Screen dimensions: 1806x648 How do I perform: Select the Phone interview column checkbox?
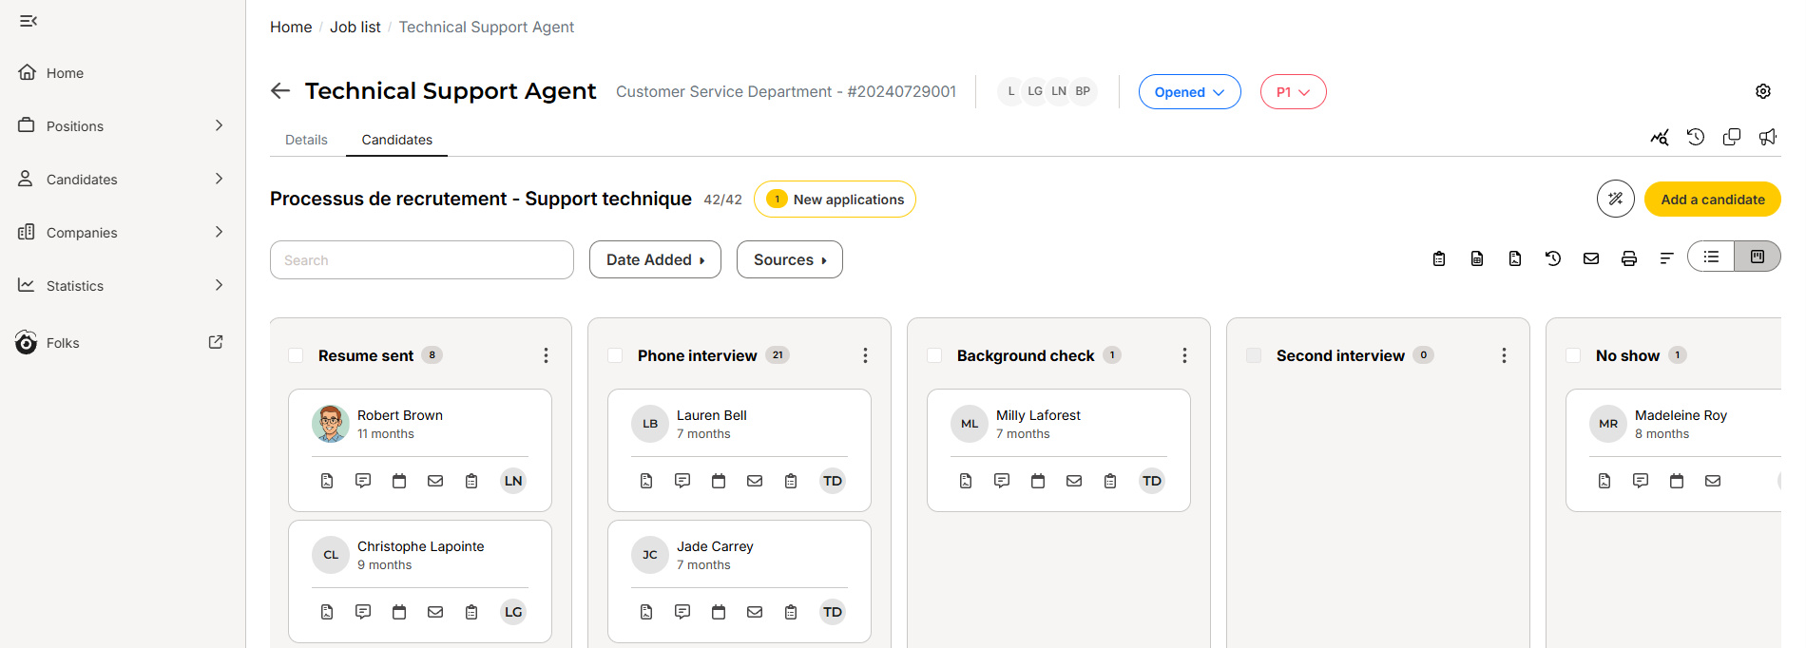[615, 355]
